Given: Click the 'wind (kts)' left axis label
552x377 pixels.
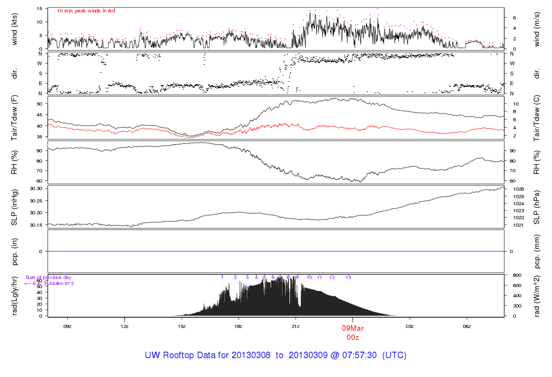Looking at the screenshot, I should tap(15, 29).
